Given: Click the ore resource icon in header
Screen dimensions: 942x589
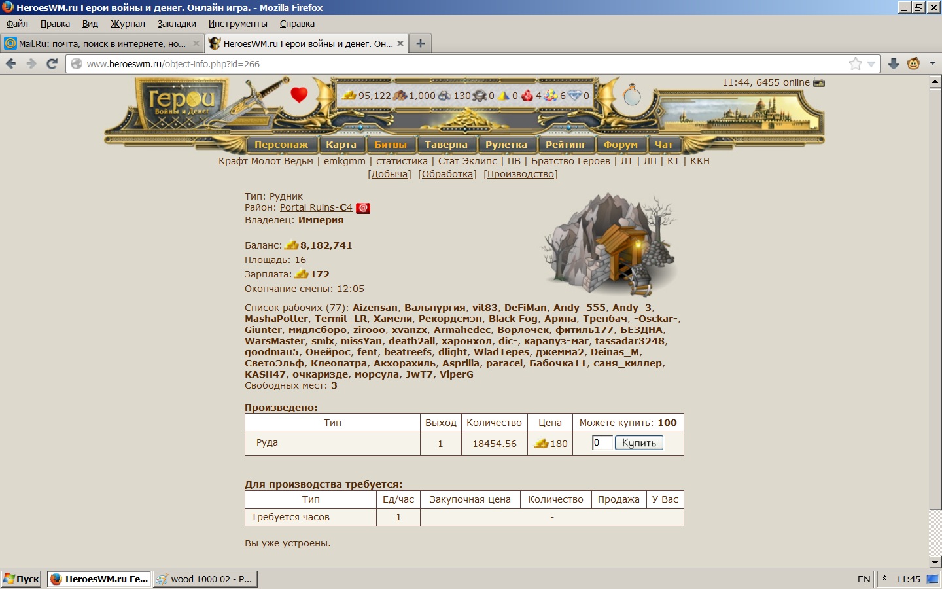Looking at the screenshot, I should 445,96.
